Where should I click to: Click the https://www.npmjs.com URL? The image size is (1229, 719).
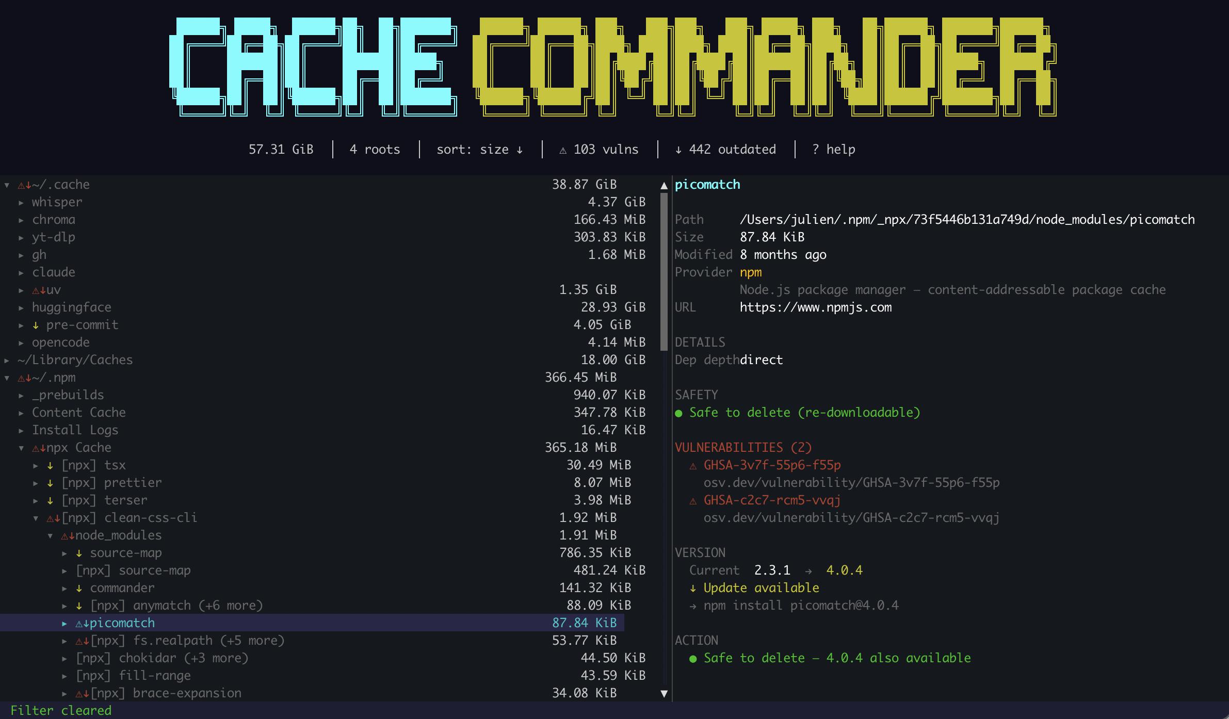pyautogui.click(x=816, y=307)
